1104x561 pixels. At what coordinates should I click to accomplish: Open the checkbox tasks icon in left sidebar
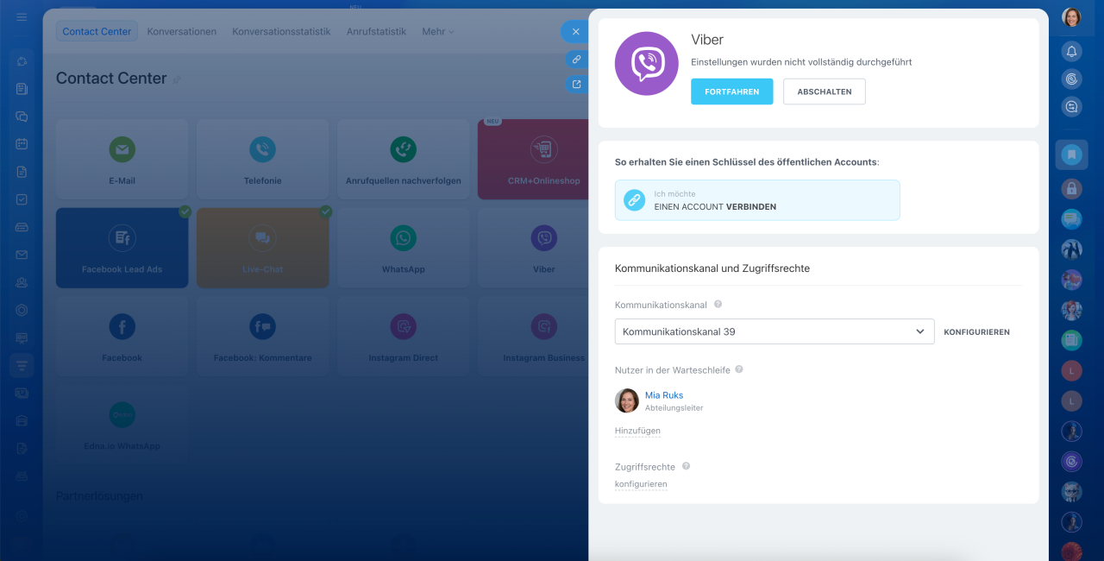click(22, 199)
